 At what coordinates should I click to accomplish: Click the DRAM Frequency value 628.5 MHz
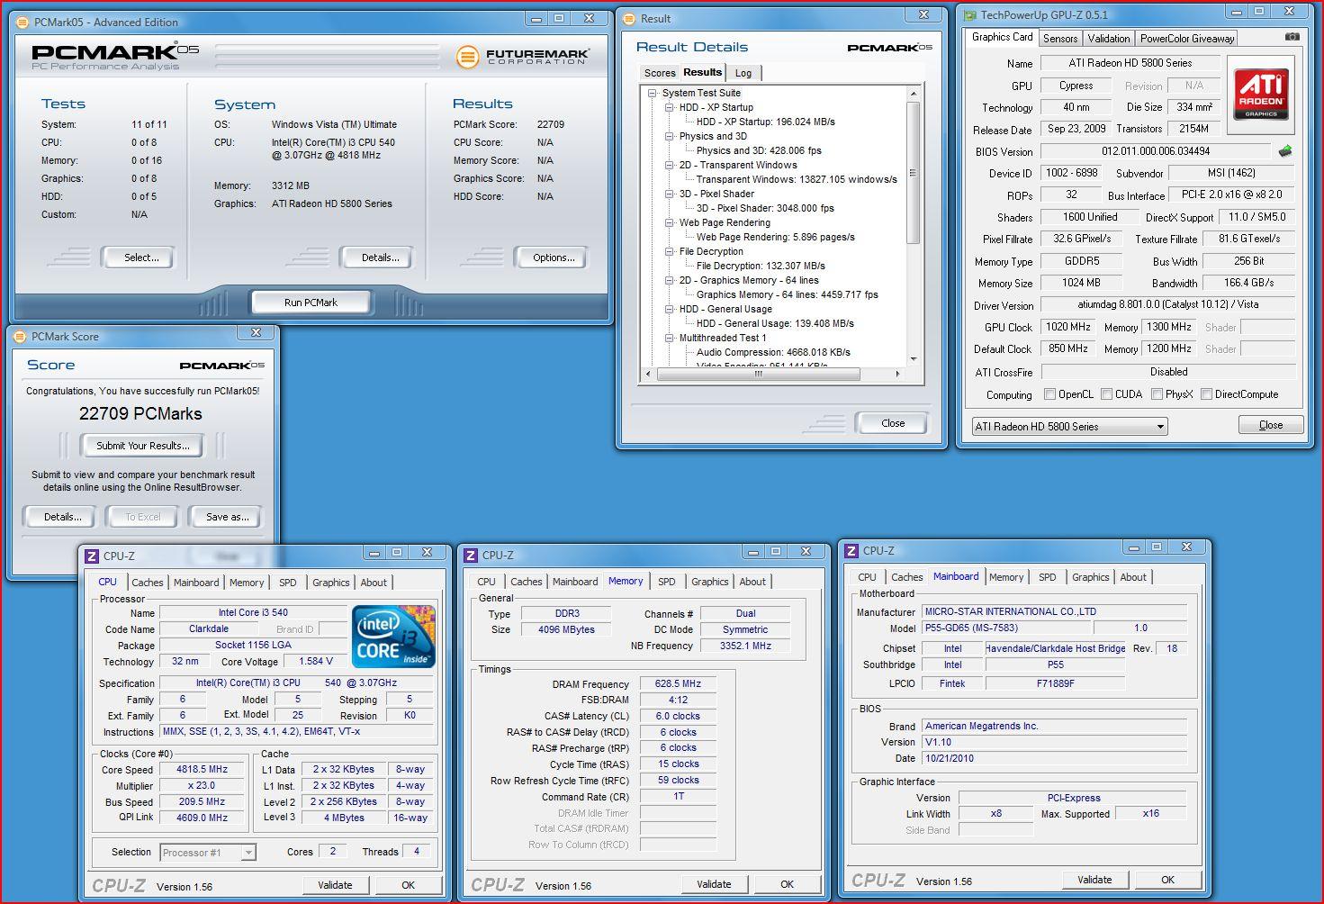coord(678,684)
